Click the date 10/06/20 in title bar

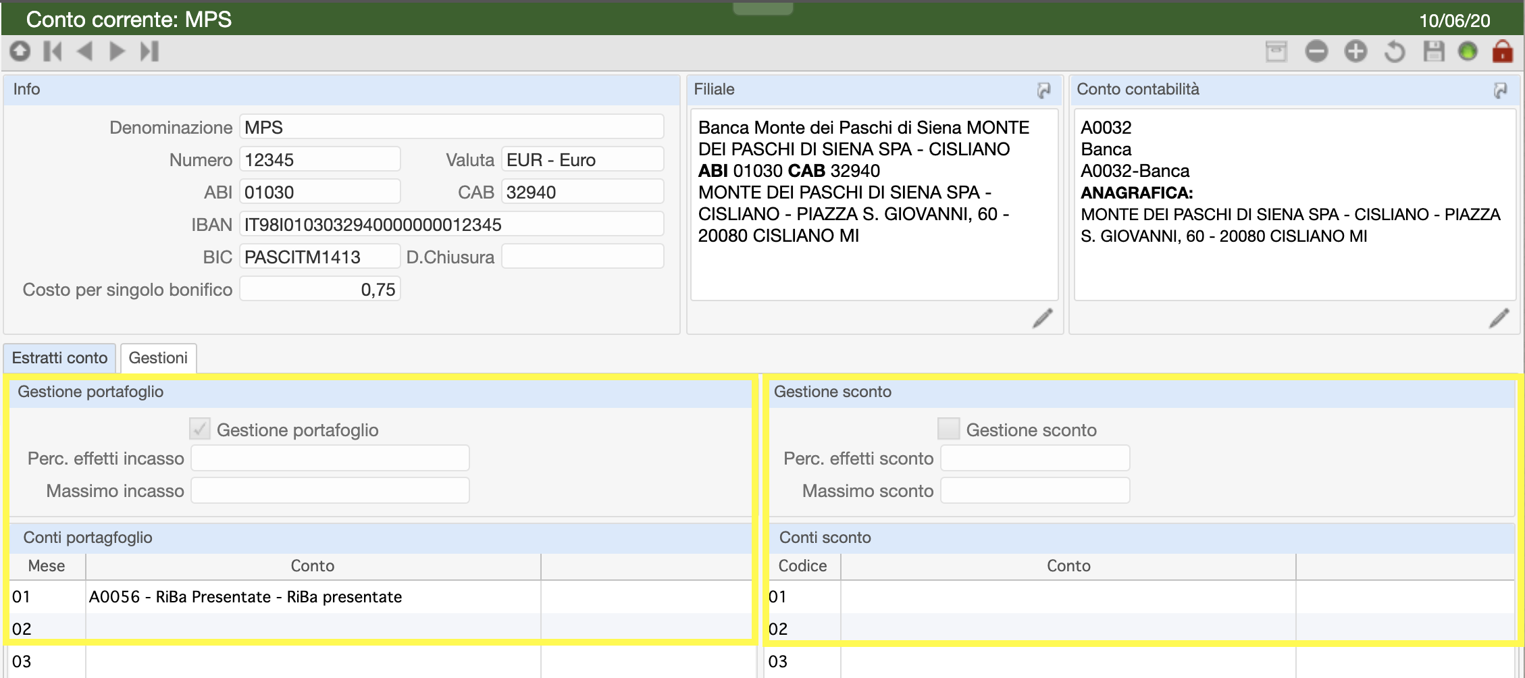[x=1455, y=20]
